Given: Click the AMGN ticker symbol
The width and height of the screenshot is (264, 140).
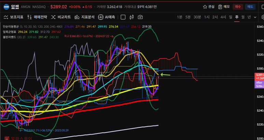Looking at the screenshot, I should click(26, 7).
